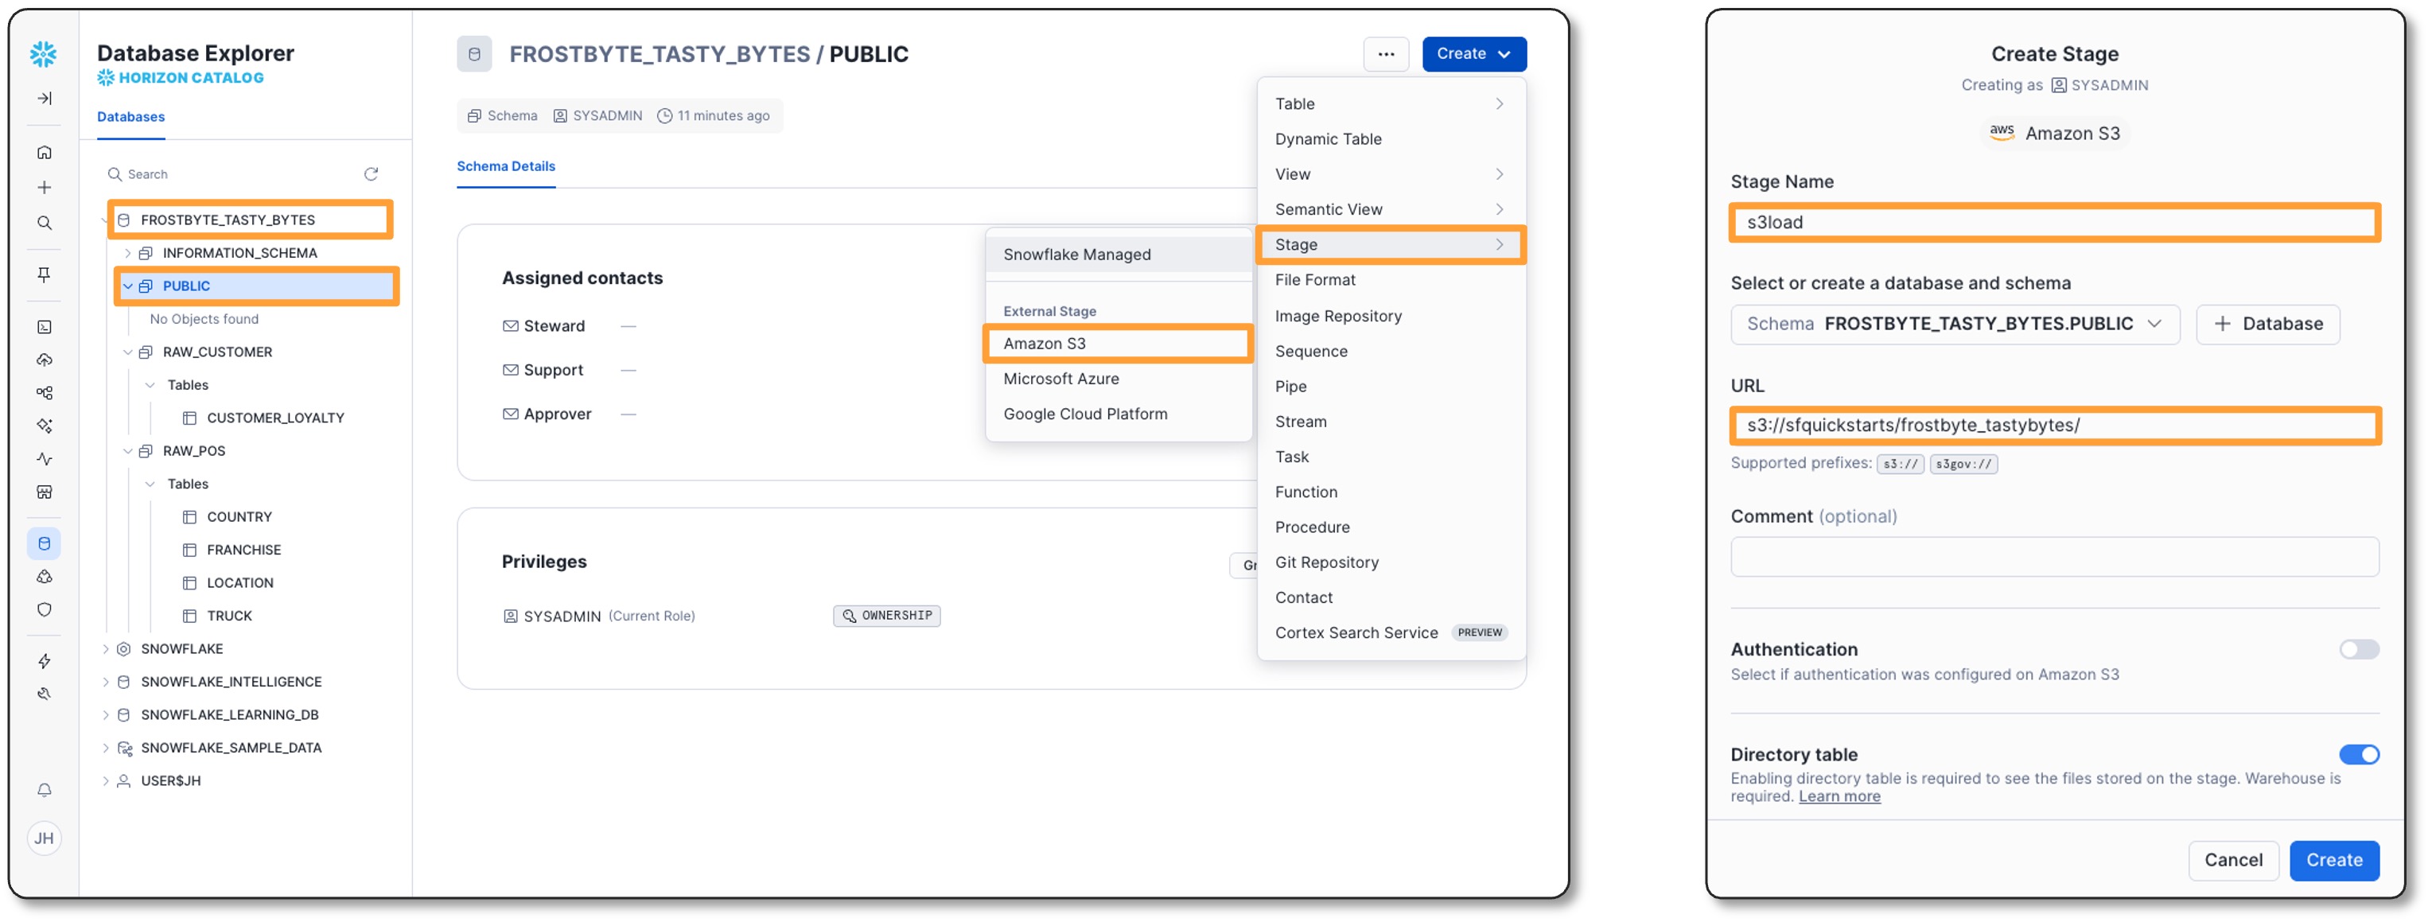Click the Snowflake logo icon

[x=44, y=54]
